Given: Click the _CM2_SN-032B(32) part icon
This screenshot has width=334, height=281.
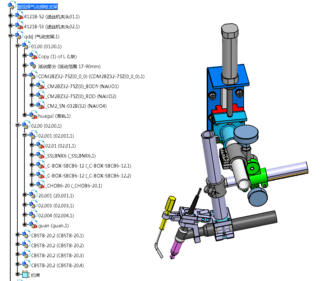Looking at the screenshot, I should [40, 105].
